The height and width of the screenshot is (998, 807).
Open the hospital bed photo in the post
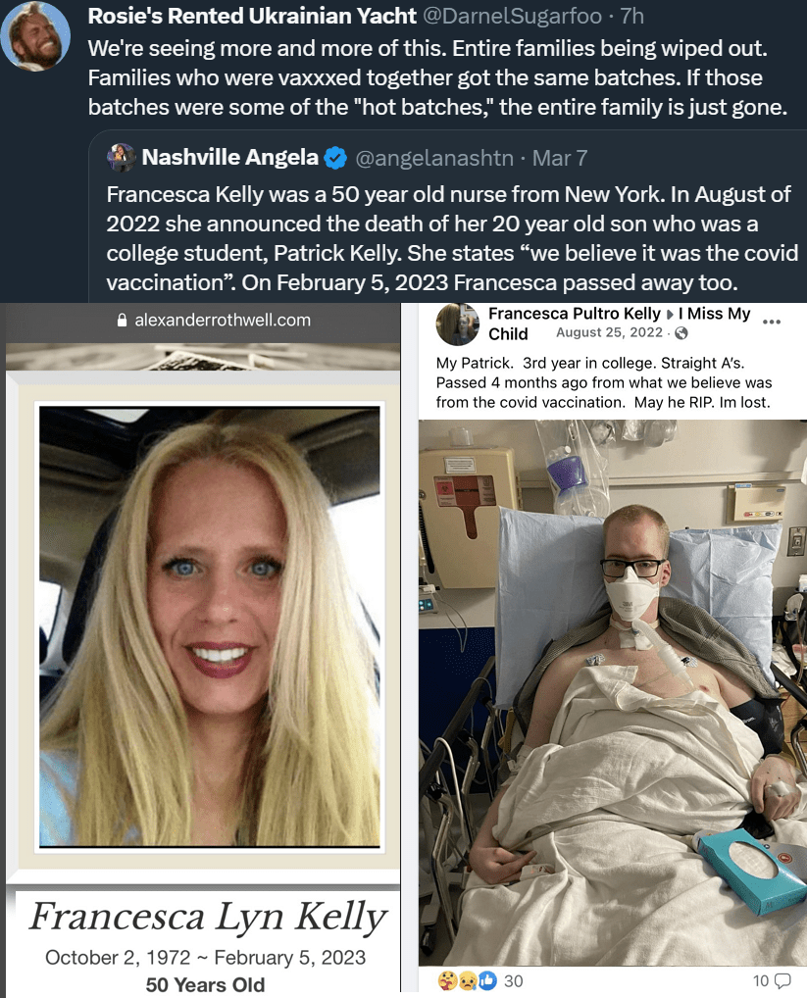click(x=612, y=692)
